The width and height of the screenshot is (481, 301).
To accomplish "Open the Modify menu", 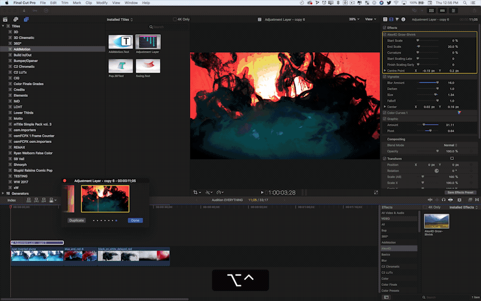I will (x=102, y=3).
